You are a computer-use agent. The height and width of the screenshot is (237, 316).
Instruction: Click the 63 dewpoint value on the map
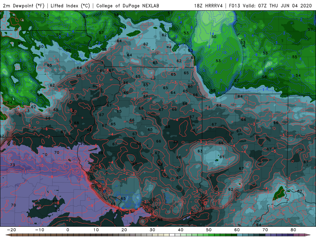[200, 151]
